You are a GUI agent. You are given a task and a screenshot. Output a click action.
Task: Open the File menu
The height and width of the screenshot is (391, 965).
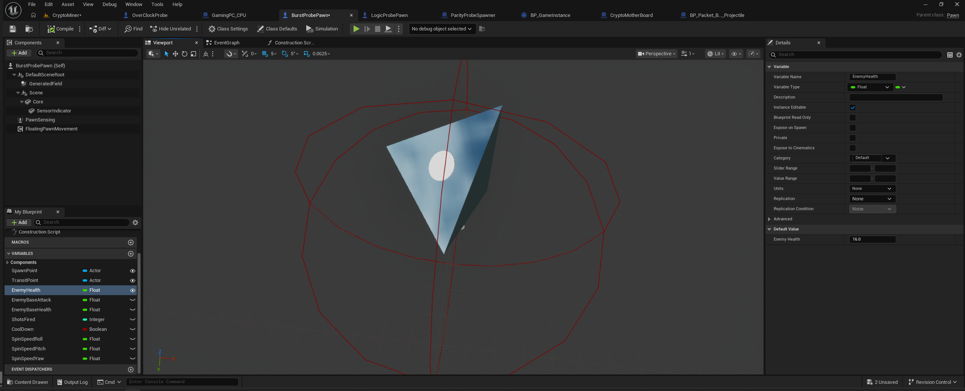point(32,4)
